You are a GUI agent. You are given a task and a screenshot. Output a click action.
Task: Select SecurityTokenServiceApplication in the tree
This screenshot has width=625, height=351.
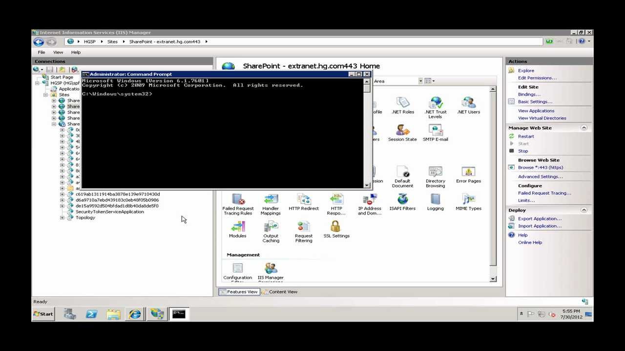[109, 212]
